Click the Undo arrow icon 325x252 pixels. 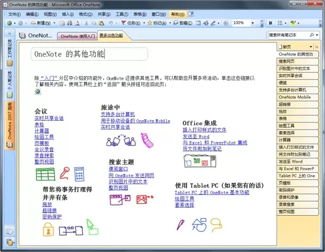tap(110, 23)
